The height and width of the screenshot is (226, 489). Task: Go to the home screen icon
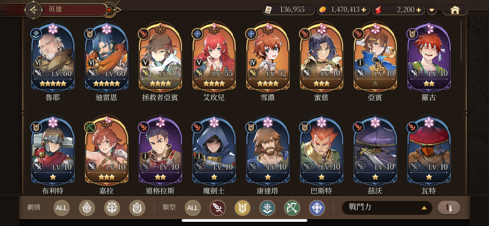coord(455,10)
